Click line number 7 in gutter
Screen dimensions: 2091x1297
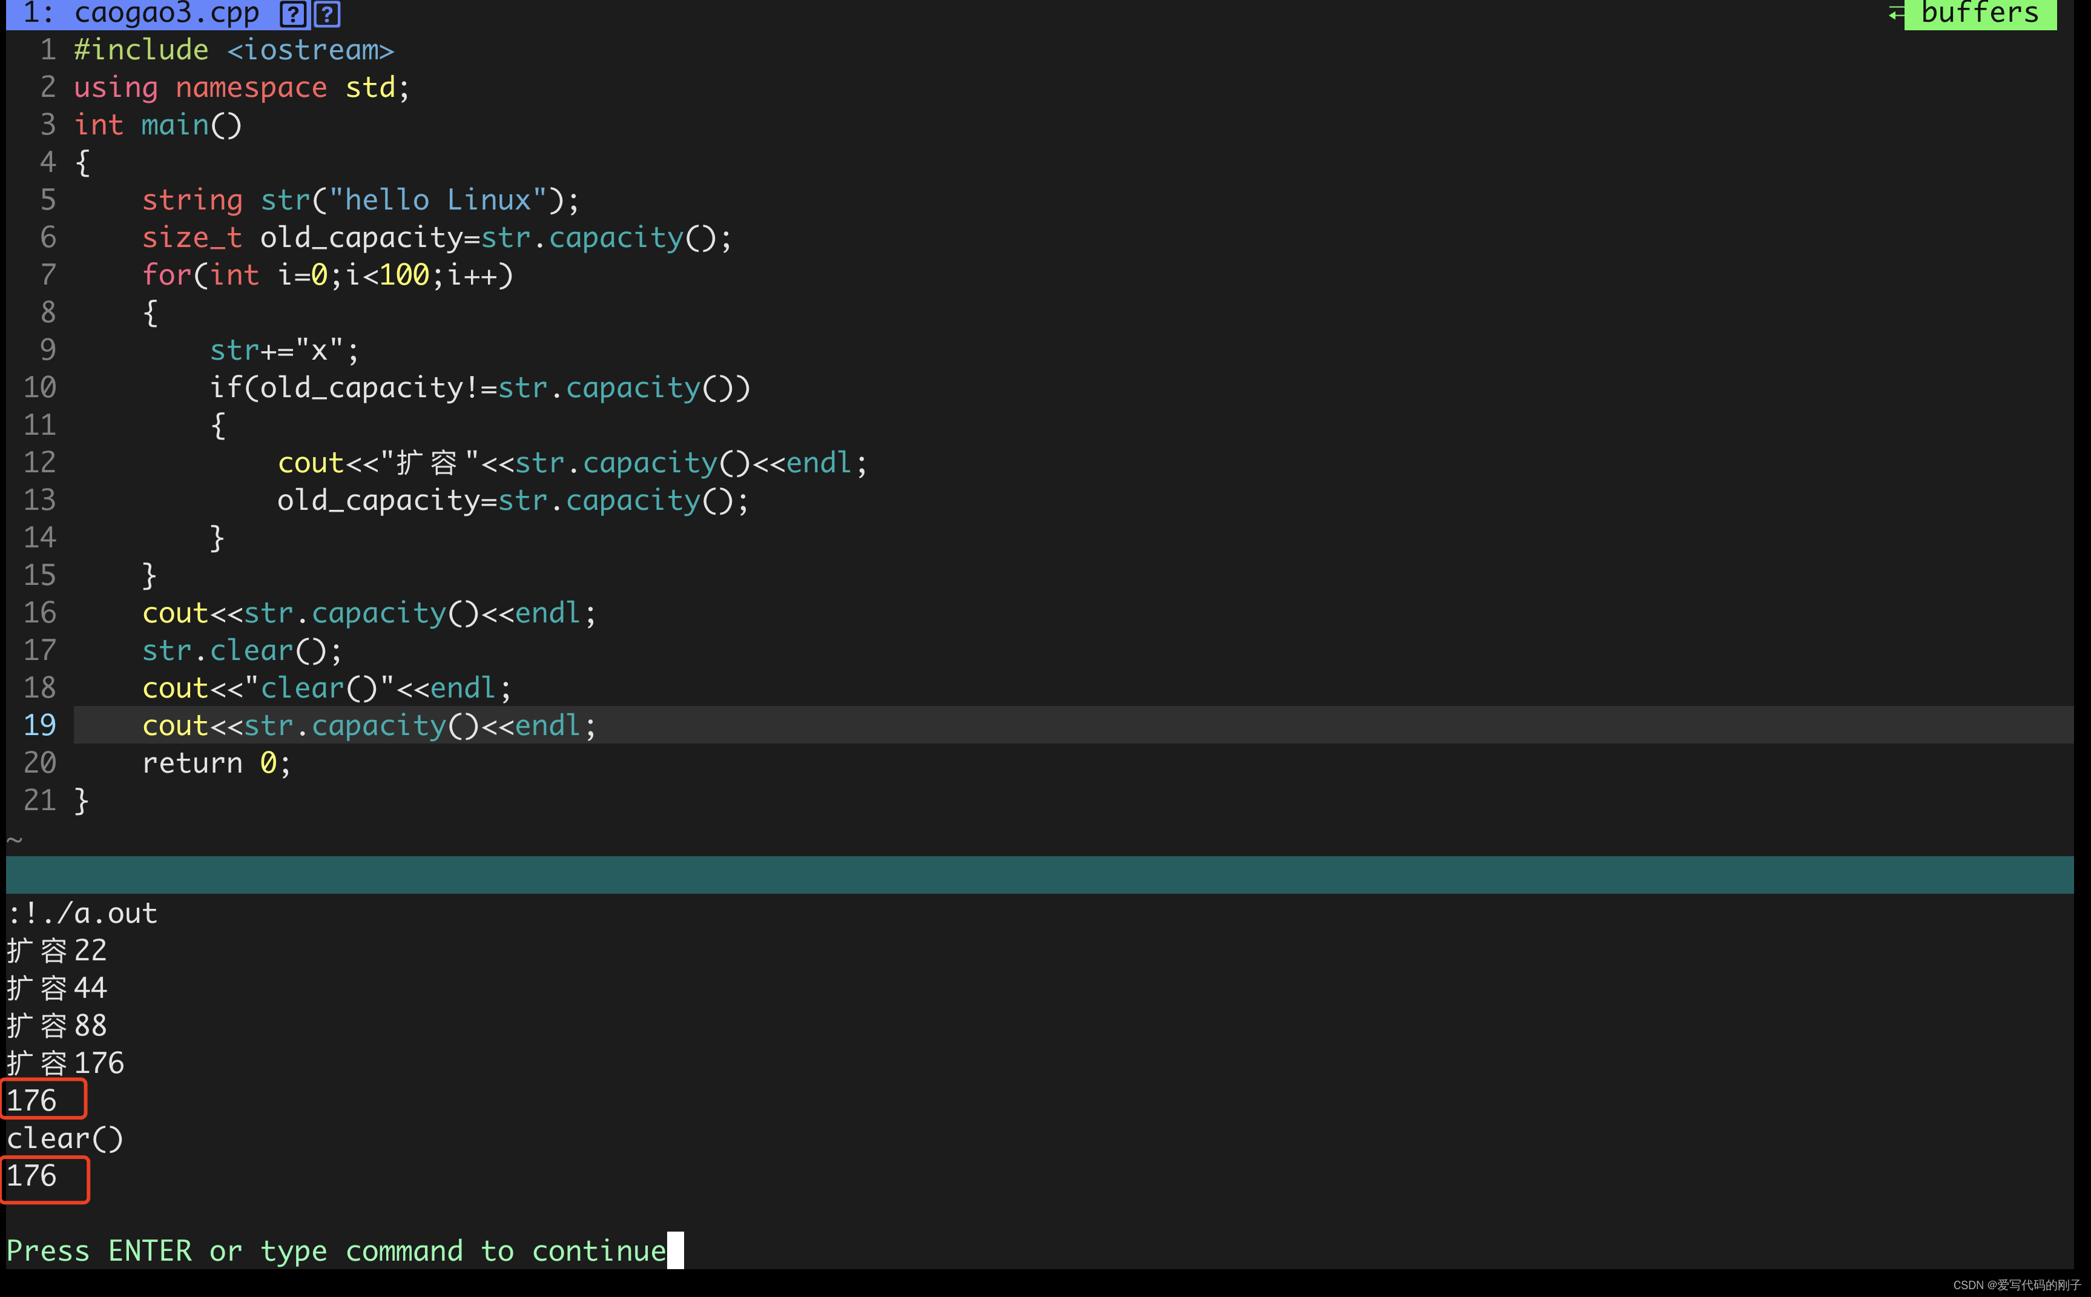click(48, 276)
